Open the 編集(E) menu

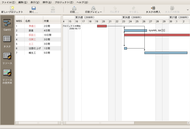(x=23, y=2)
